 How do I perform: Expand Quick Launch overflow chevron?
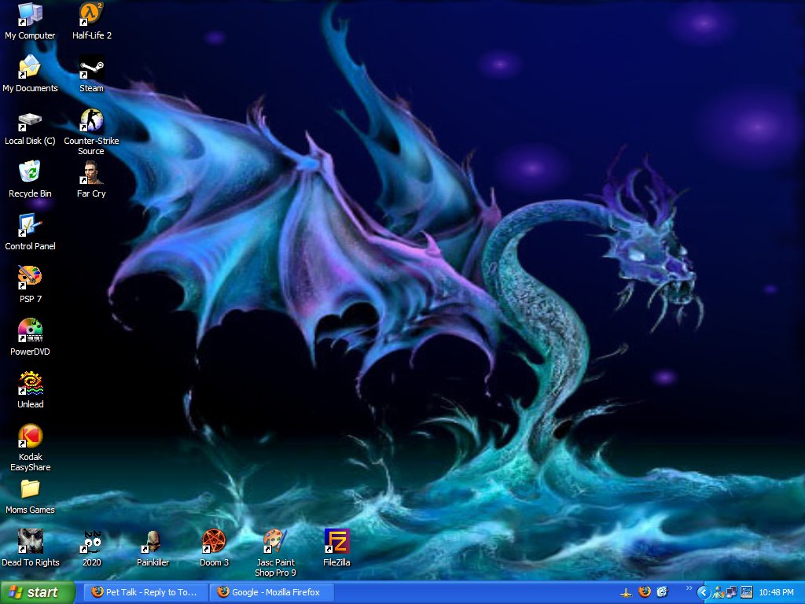coord(689,587)
